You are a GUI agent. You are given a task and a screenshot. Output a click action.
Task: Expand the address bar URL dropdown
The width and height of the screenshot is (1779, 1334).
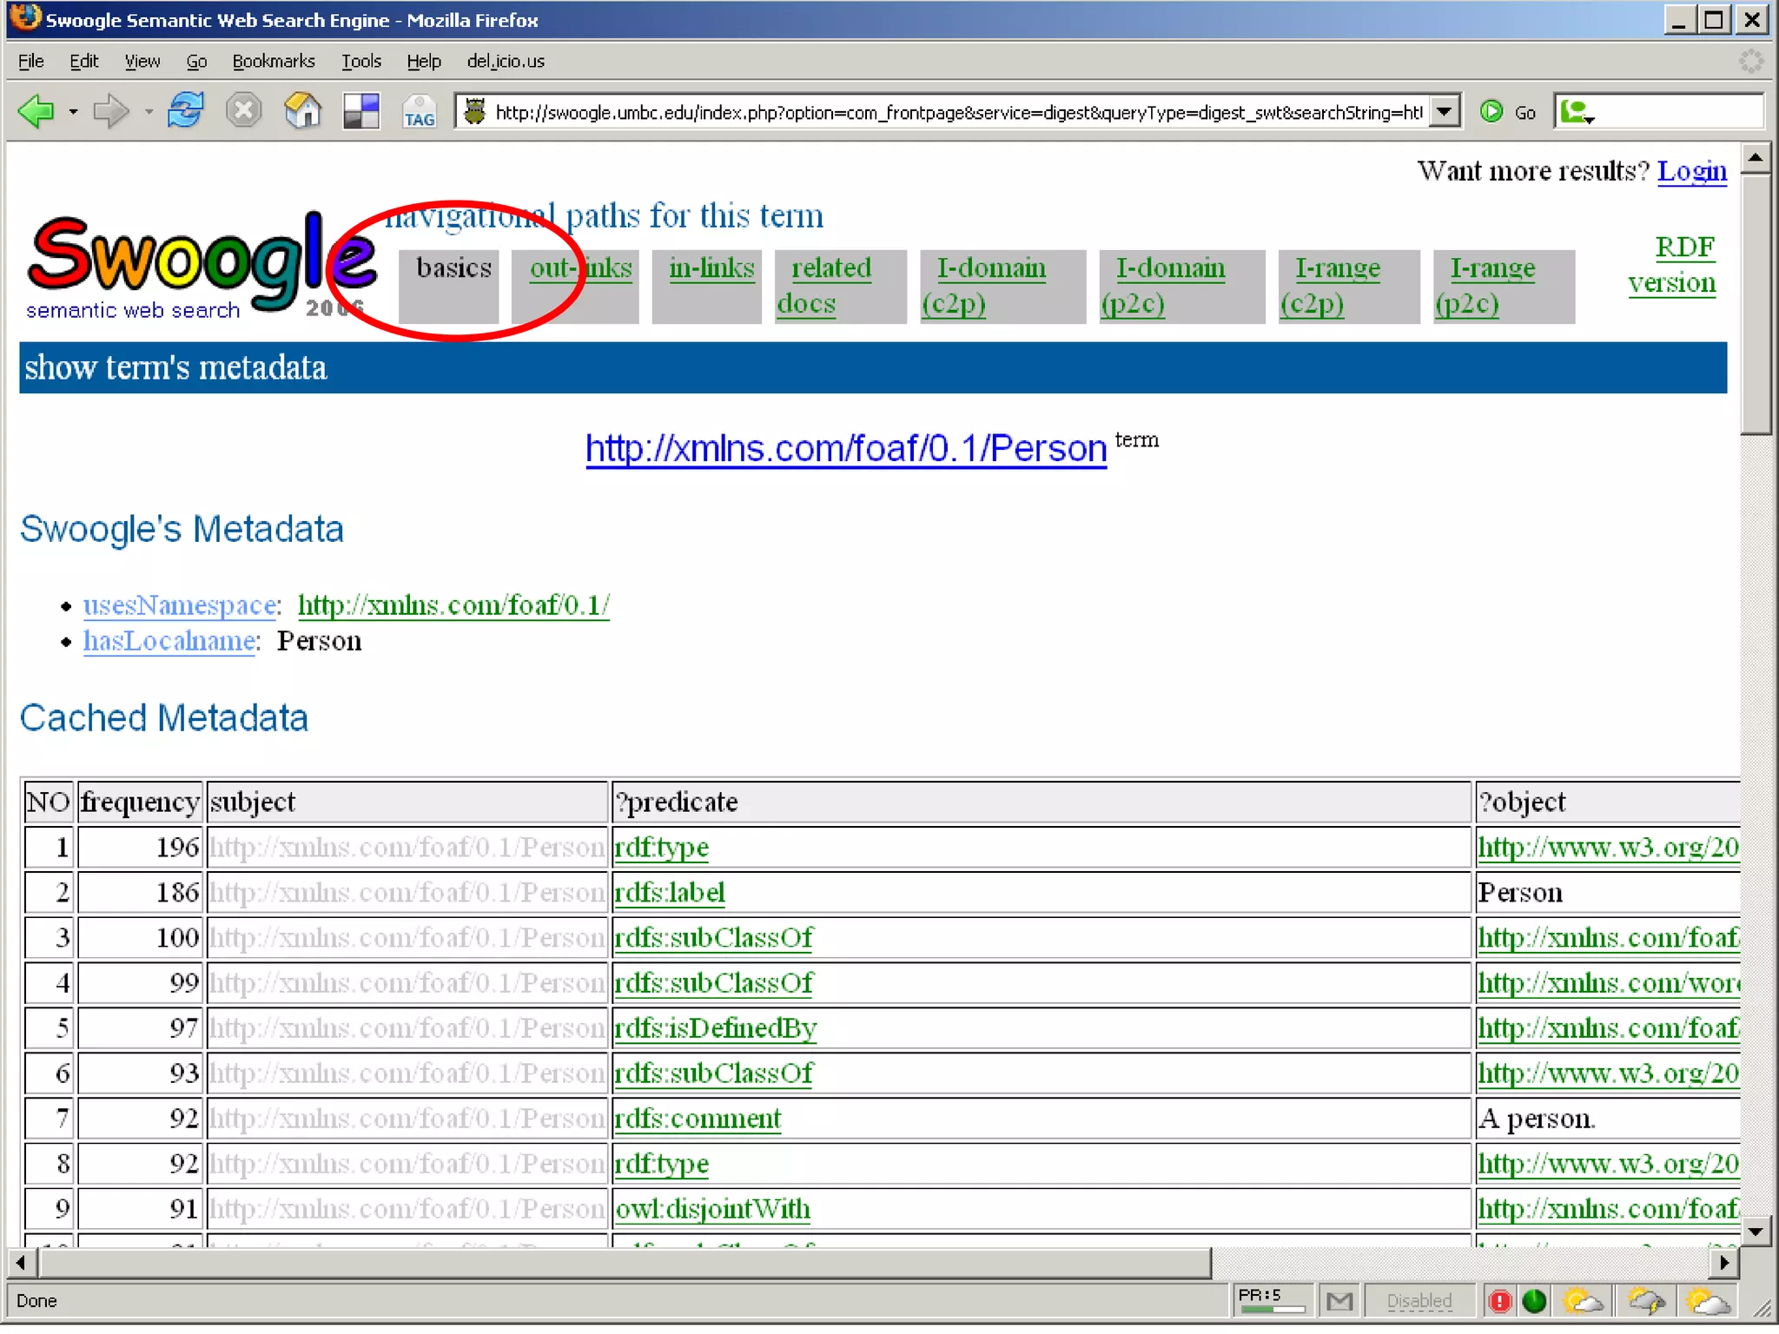point(1443,111)
